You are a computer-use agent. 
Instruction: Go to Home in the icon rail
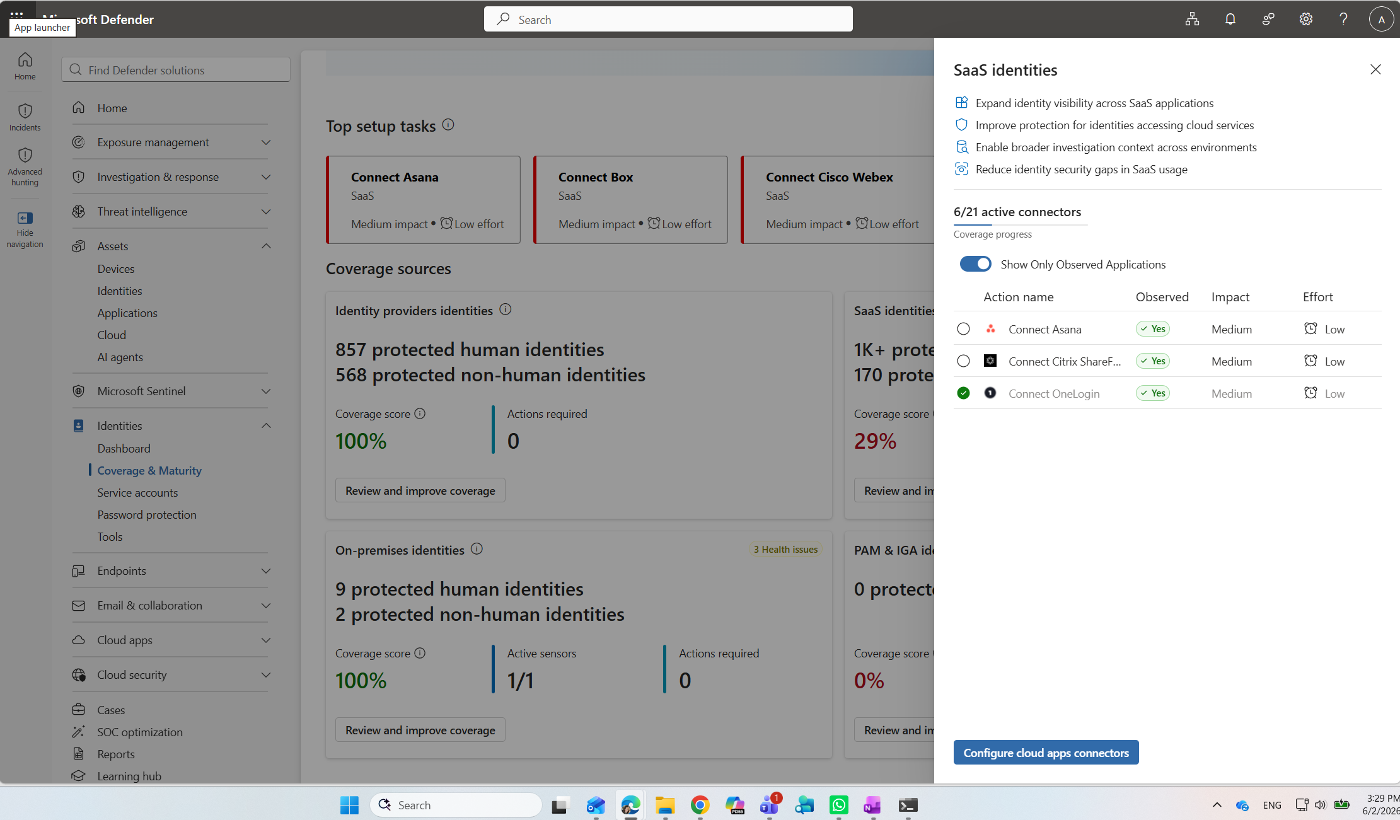click(25, 66)
